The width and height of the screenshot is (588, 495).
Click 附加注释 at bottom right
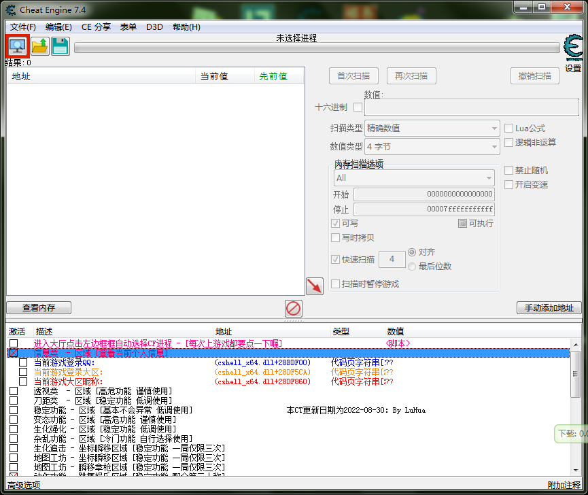tap(564, 485)
